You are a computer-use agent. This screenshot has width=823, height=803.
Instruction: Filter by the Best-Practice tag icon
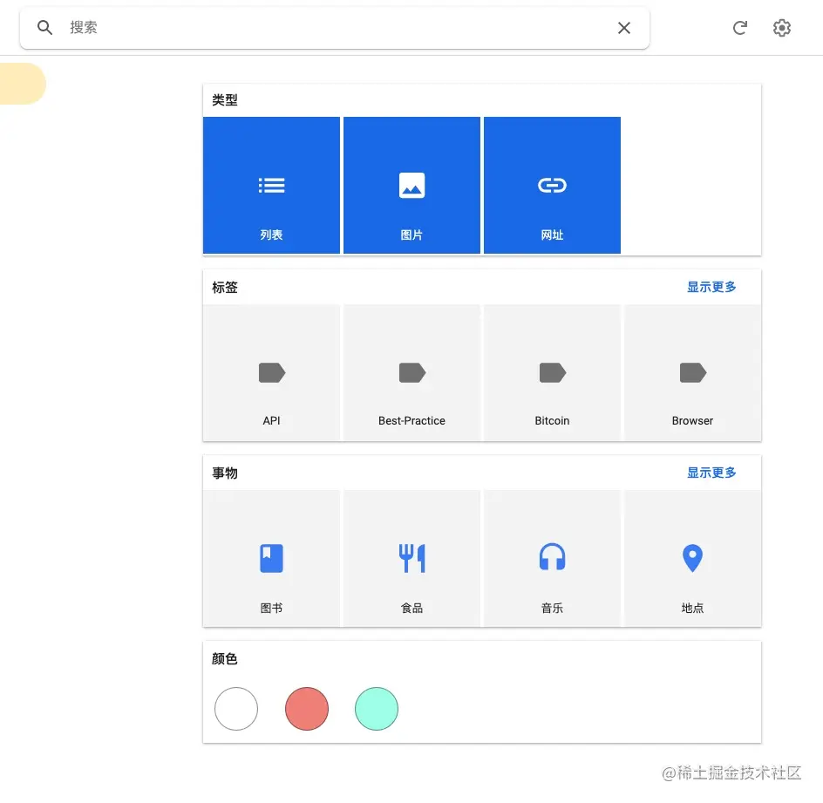click(x=412, y=372)
